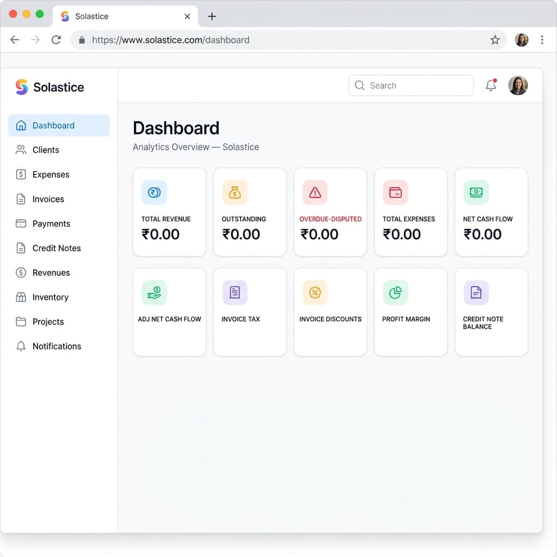Image resolution: width=557 pixels, height=557 pixels.
Task: Open Projects in the sidebar
Action: [59, 321]
